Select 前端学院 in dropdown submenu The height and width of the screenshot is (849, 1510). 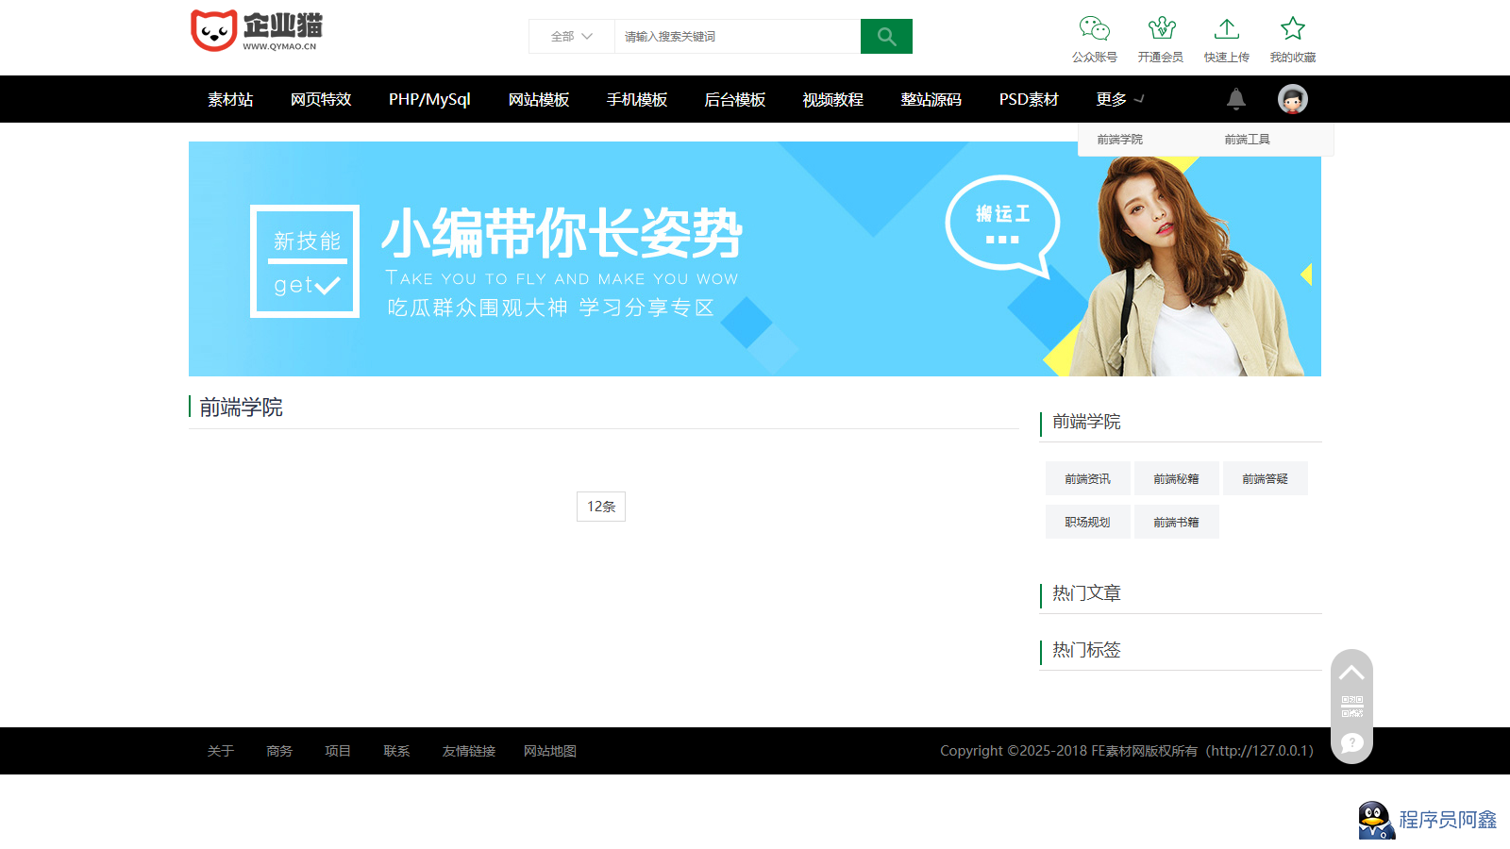pyautogui.click(x=1120, y=140)
